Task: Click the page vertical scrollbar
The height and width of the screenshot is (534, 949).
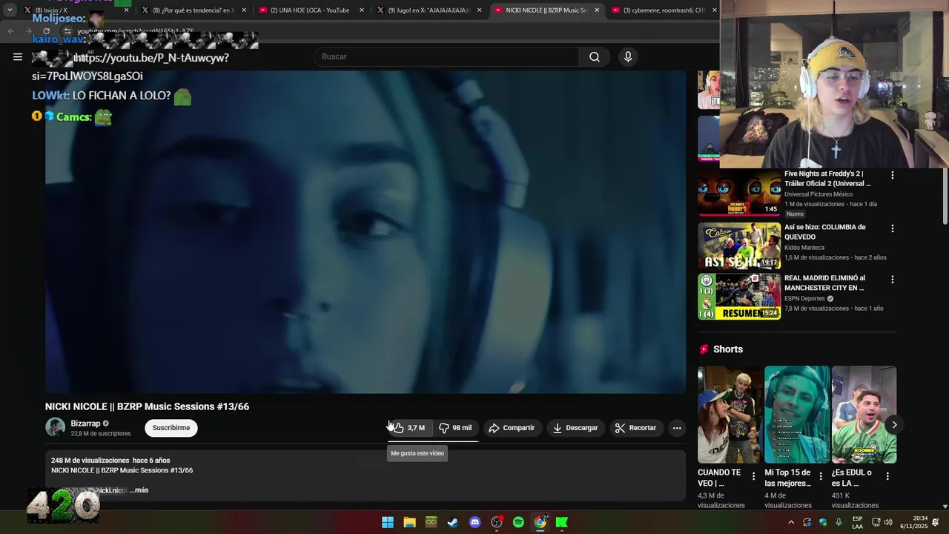Action: coord(945,196)
